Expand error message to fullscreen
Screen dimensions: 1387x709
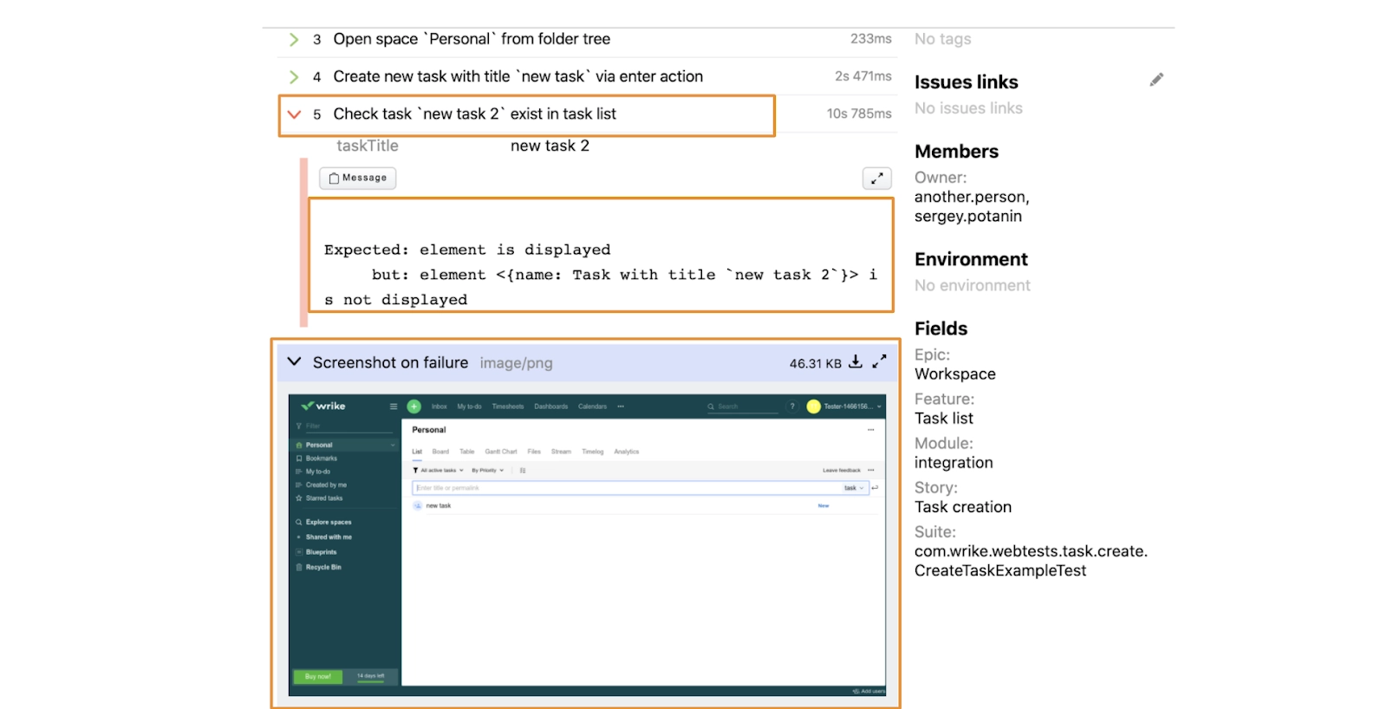click(877, 178)
